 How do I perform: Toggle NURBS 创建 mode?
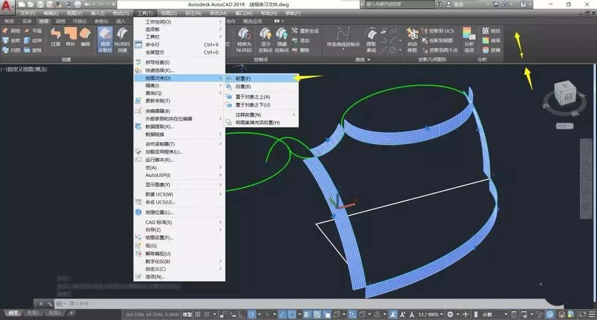click(x=122, y=39)
